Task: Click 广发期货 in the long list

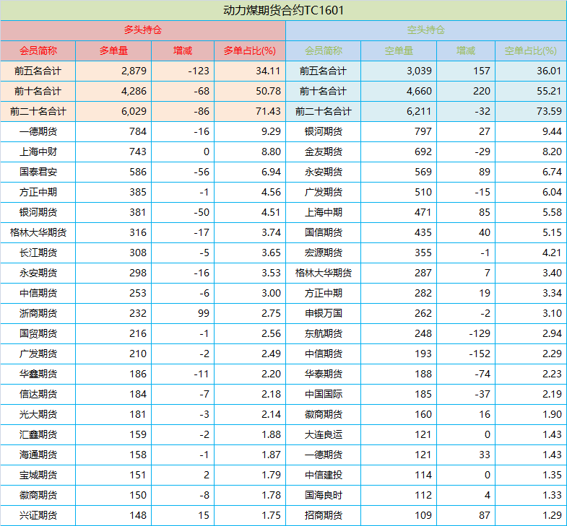Action: coord(38,354)
